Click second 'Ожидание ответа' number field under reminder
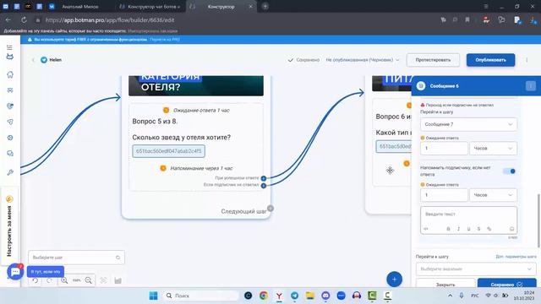This screenshot has height=304, width=541. pyautogui.click(x=444, y=195)
